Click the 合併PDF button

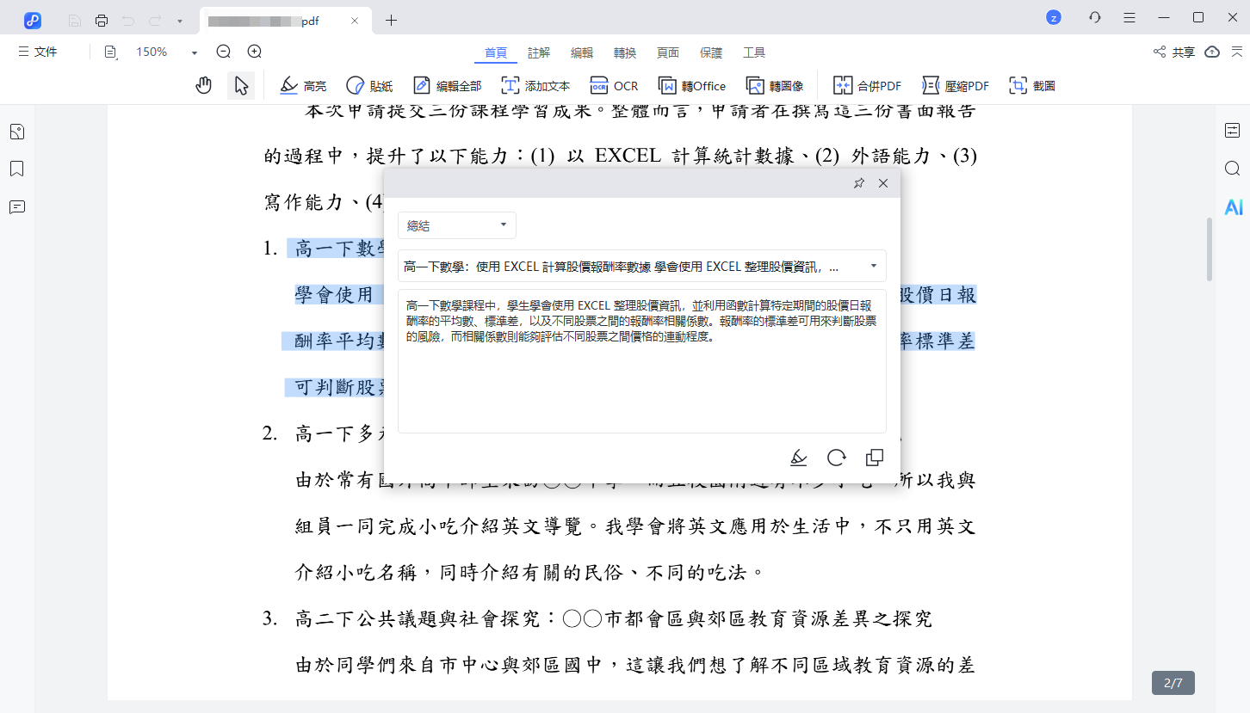[x=867, y=85]
